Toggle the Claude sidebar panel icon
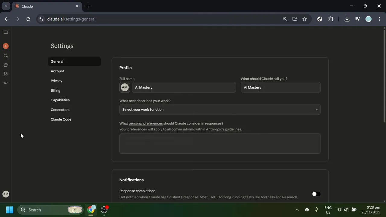The width and height of the screenshot is (386, 217). click(x=6, y=32)
